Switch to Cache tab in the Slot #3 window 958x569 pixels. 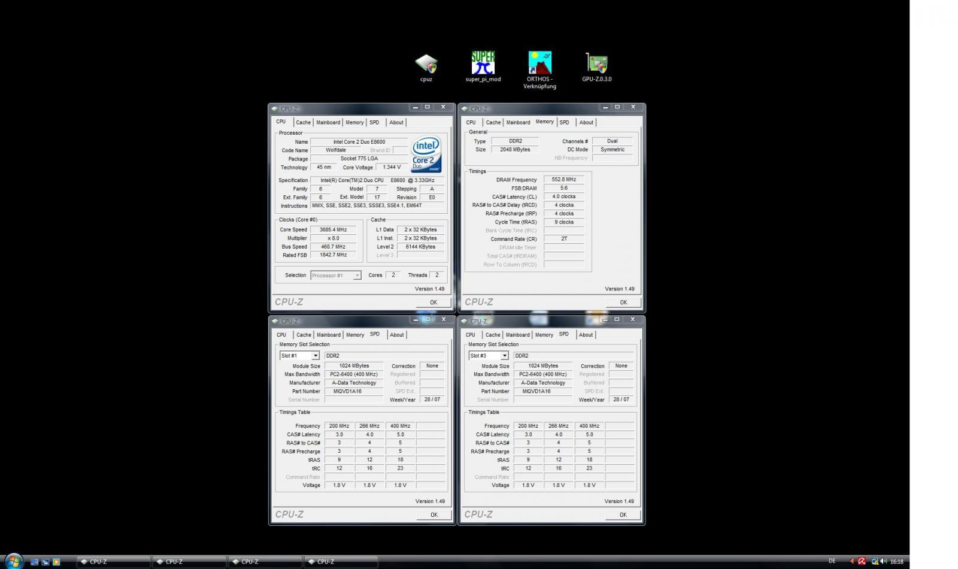(493, 335)
